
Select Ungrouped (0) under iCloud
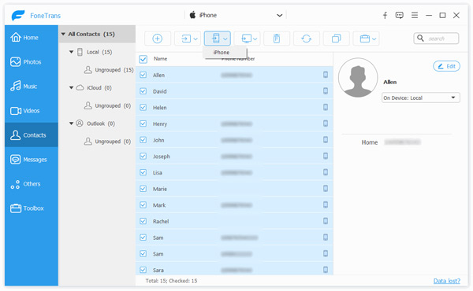click(x=107, y=105)
